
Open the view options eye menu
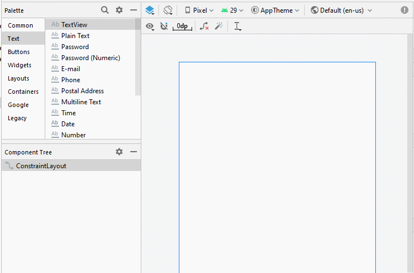tap(150, 26)
